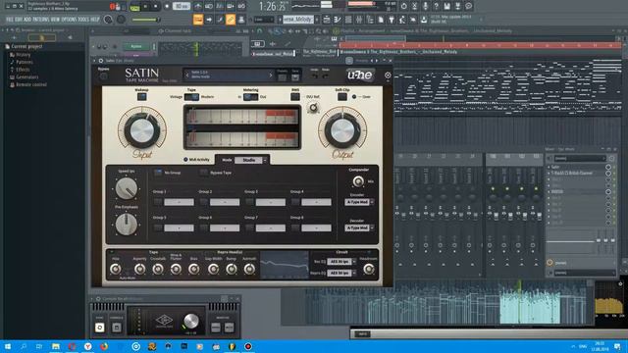Click the Compander Mix knob
Image resolution: width=628 pixels, height=353 pixels.
point(358,181)
